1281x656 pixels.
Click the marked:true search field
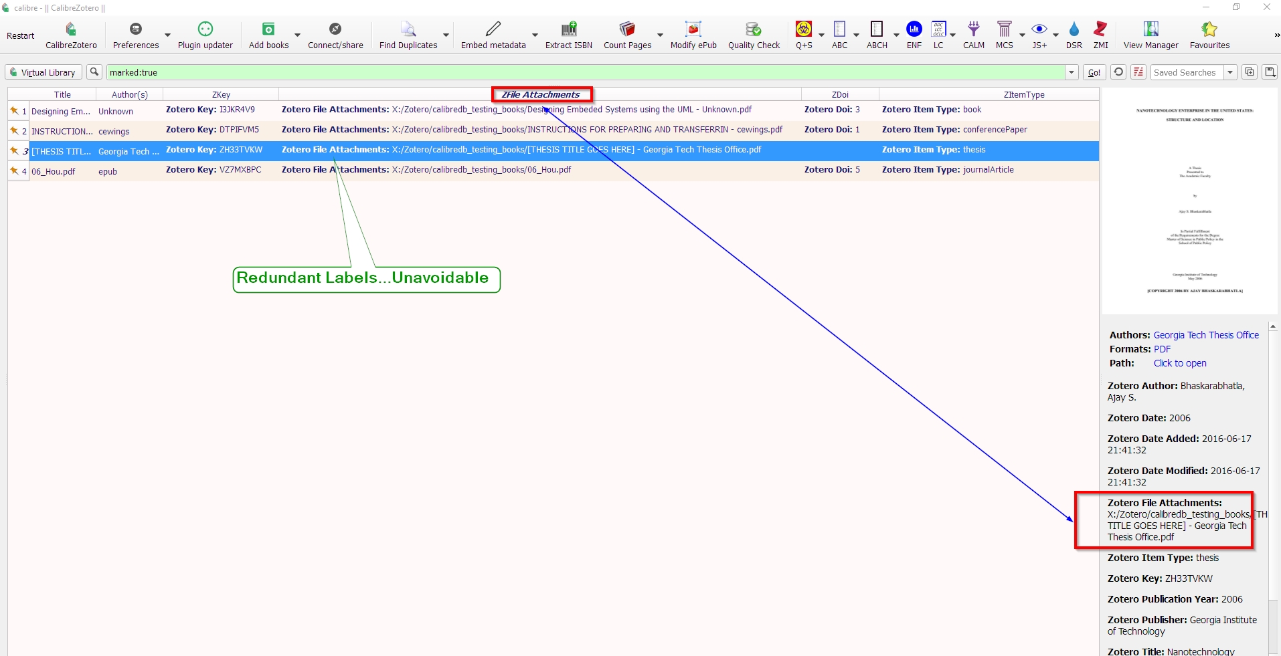click(586, 72)
